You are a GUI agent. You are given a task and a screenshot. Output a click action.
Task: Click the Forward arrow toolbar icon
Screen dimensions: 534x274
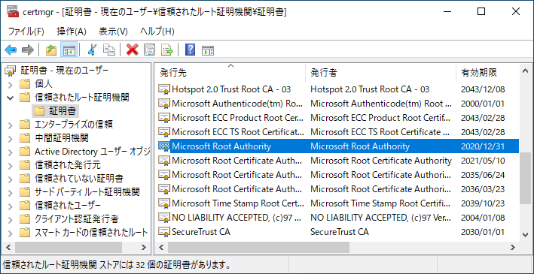28,50
